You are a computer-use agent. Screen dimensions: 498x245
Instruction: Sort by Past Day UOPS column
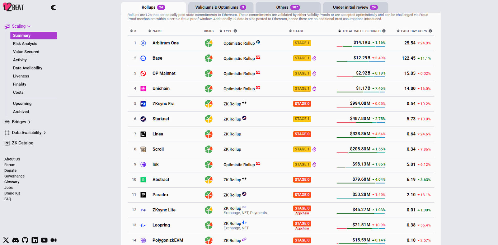(x=412, y=31)
